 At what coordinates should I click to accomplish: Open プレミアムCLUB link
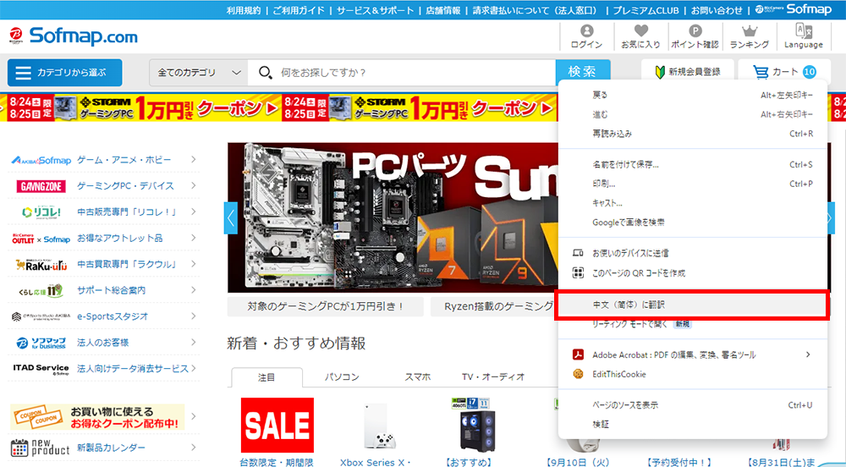(645, 10)
